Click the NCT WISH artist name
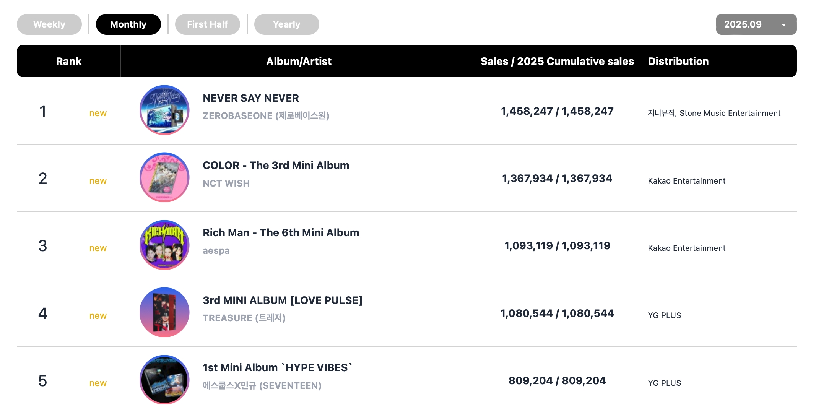This screenshot has width=816, height=419. coord(226,184)
